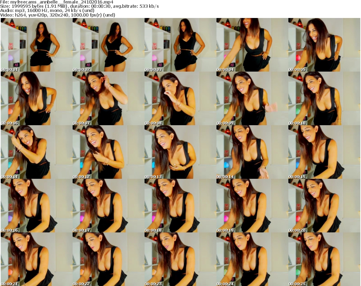Image resolution: width=361 pixels, height=286 pixels.
Task: Click the Size and duration info line
Action: click(79, 6)
